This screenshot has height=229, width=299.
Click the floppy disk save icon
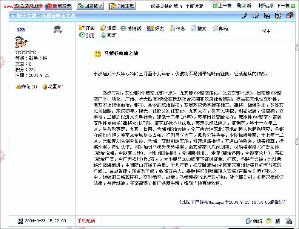(x=267, y=16)
